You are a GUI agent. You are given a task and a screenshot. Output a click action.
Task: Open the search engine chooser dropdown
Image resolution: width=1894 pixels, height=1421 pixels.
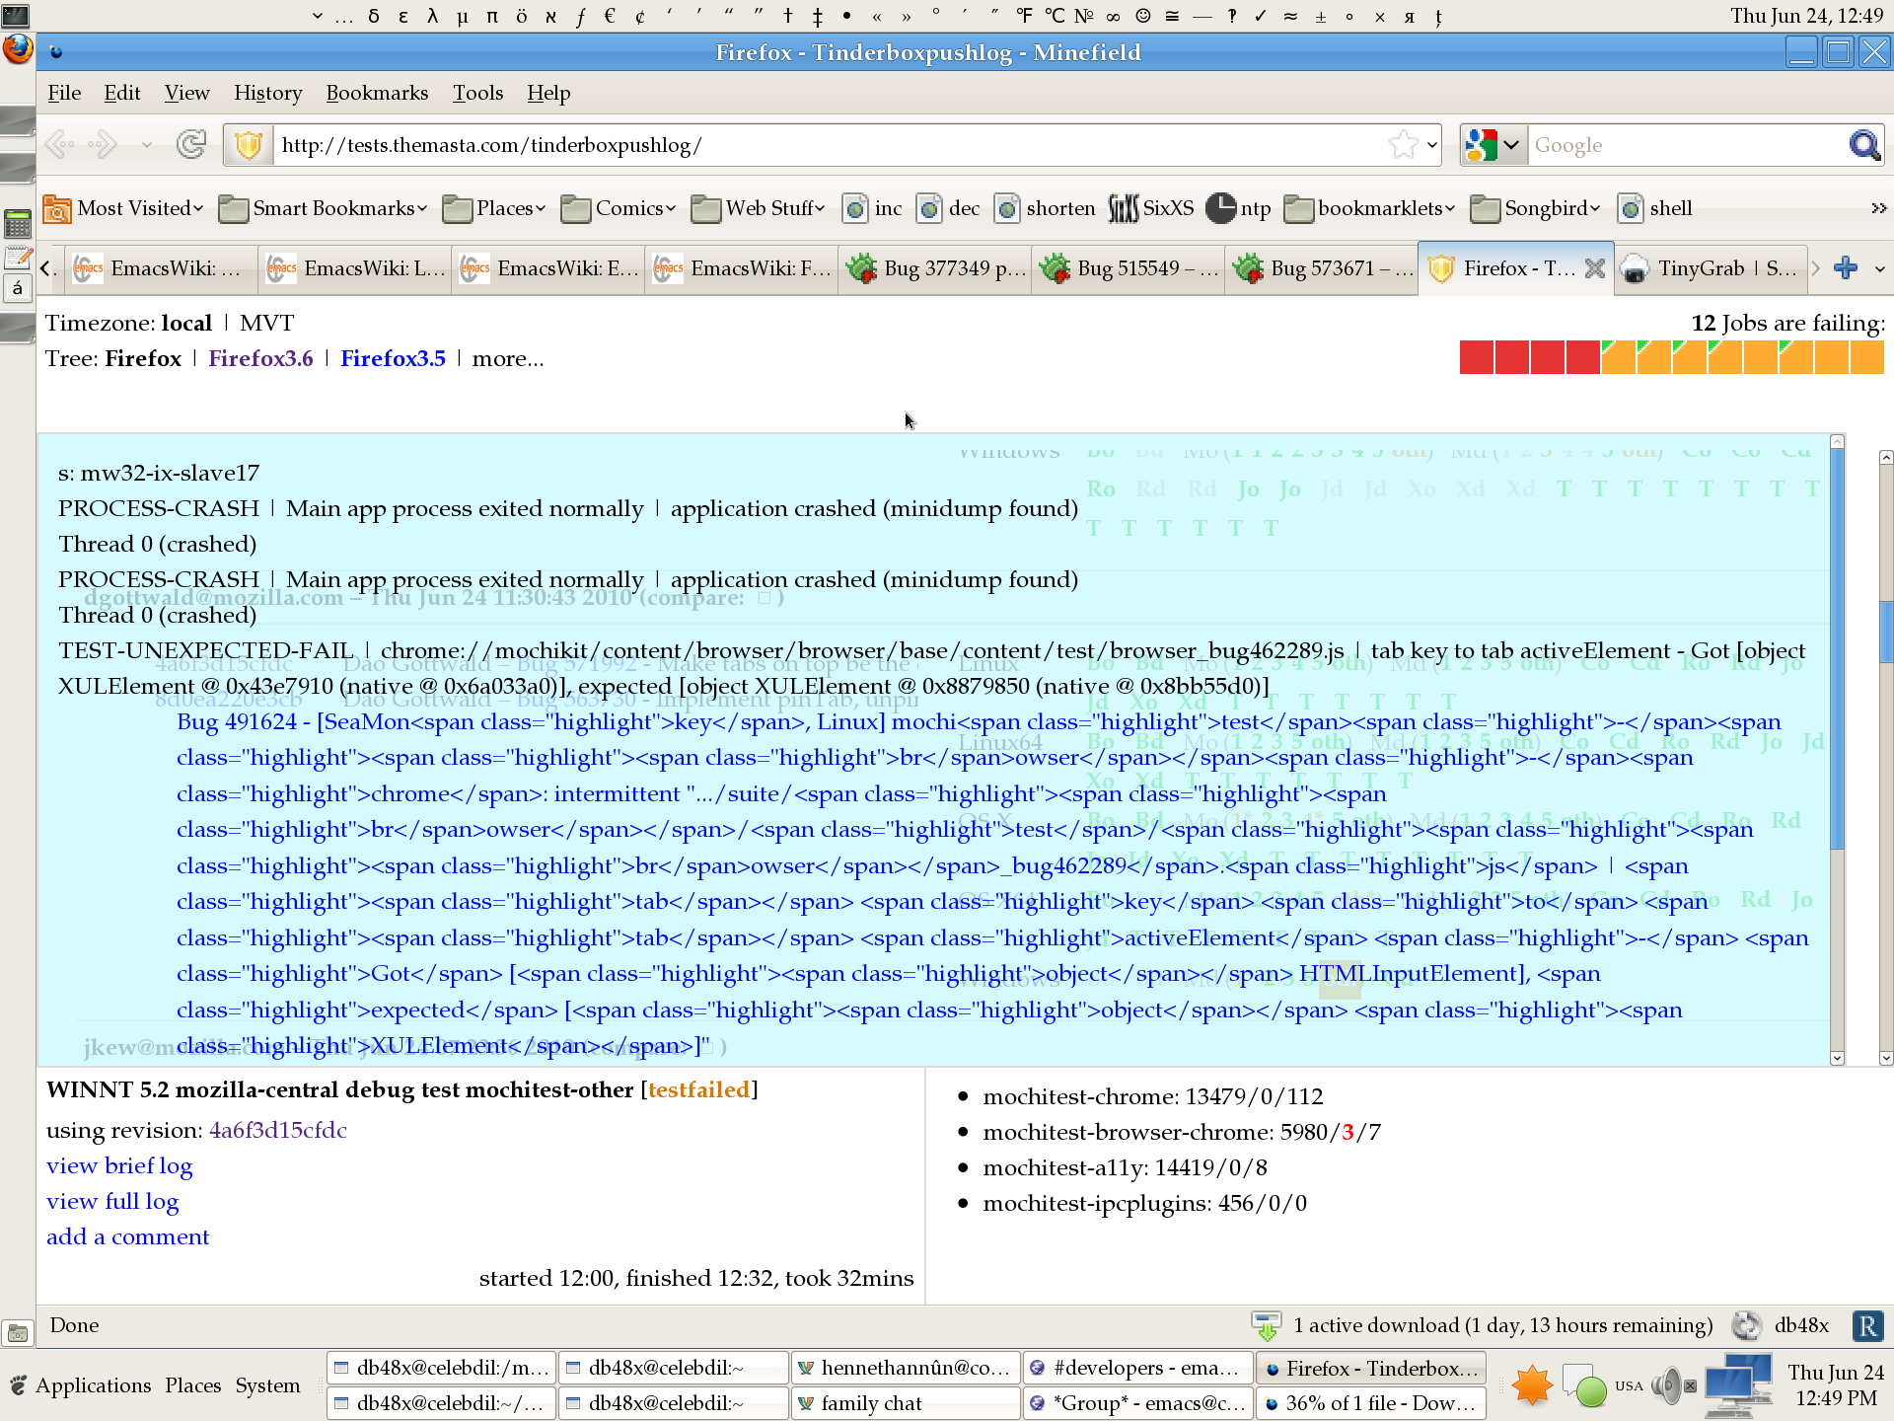coord(1511,145)
